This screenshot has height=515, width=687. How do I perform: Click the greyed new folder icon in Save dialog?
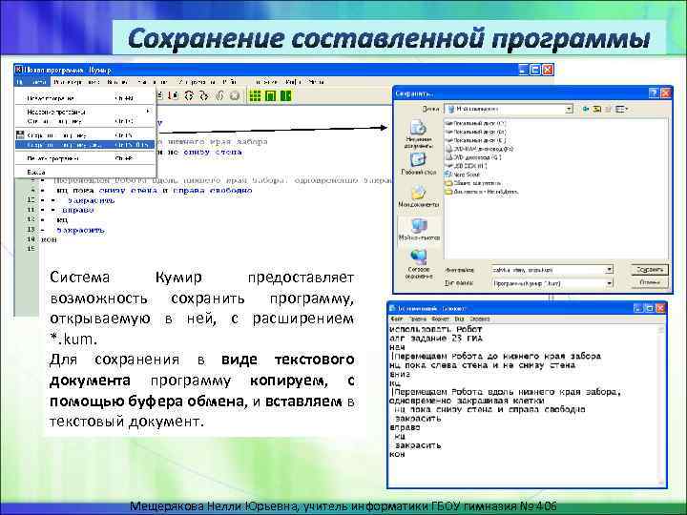608,109
